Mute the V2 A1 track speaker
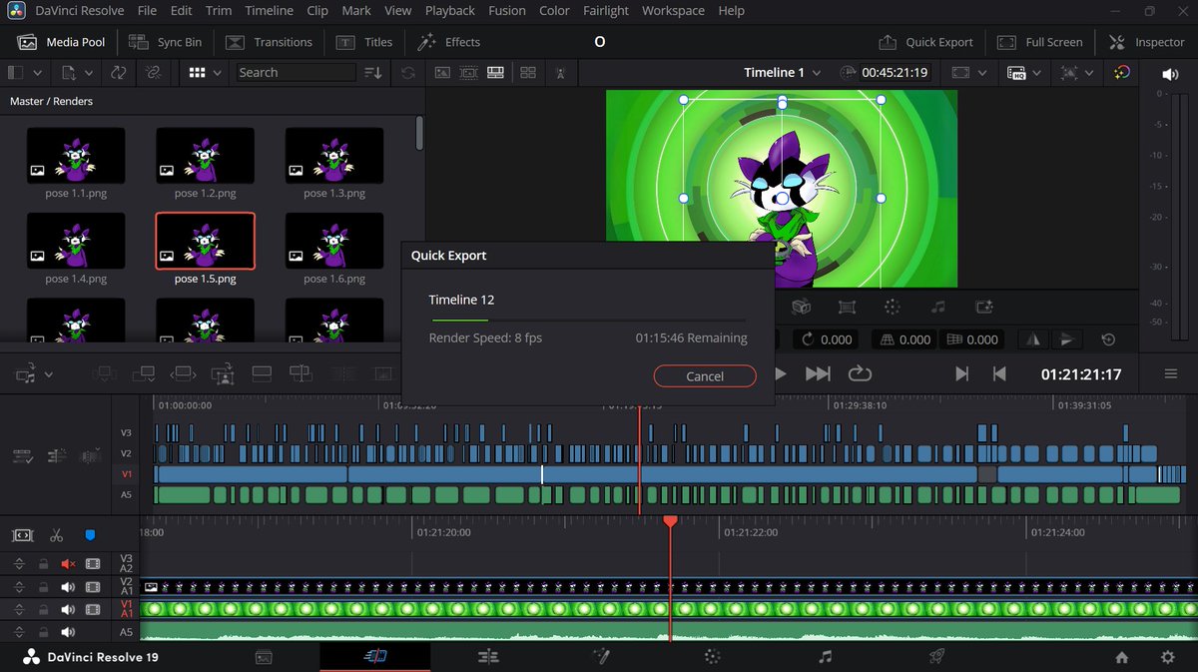Screen dimensions: 1198x672 (68, 586)
